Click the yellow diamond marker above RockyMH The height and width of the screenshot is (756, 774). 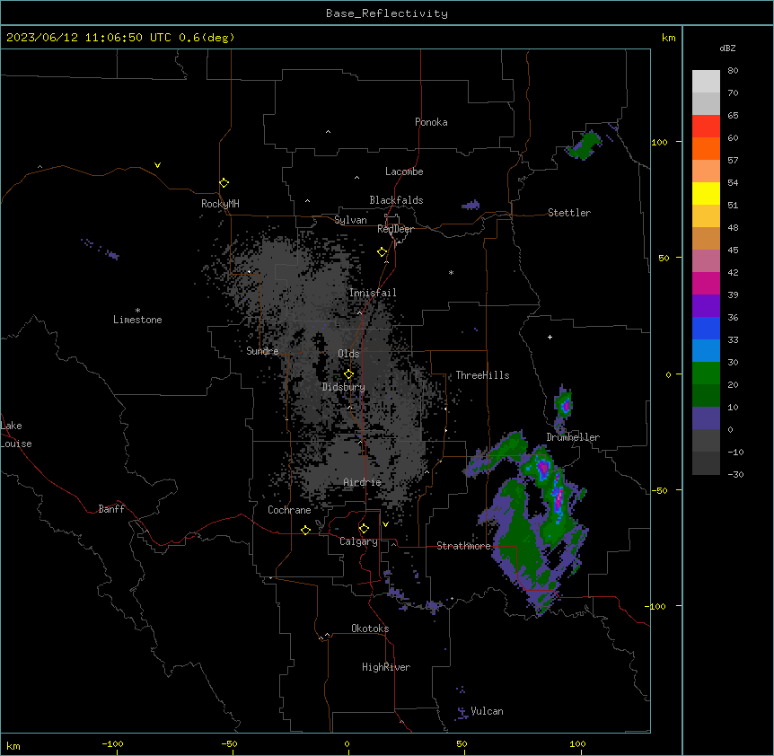[x=224, y=183]
